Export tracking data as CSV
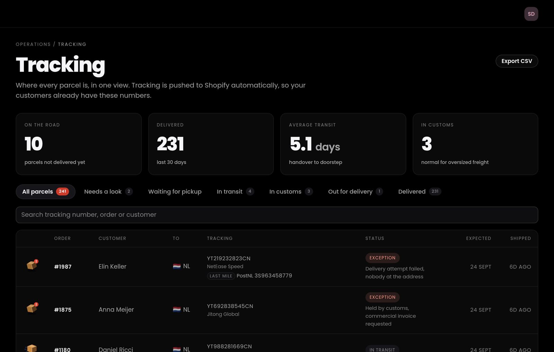 click(517, 61)
